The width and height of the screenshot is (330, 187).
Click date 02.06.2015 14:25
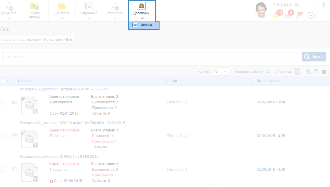(x=271, y=136)
